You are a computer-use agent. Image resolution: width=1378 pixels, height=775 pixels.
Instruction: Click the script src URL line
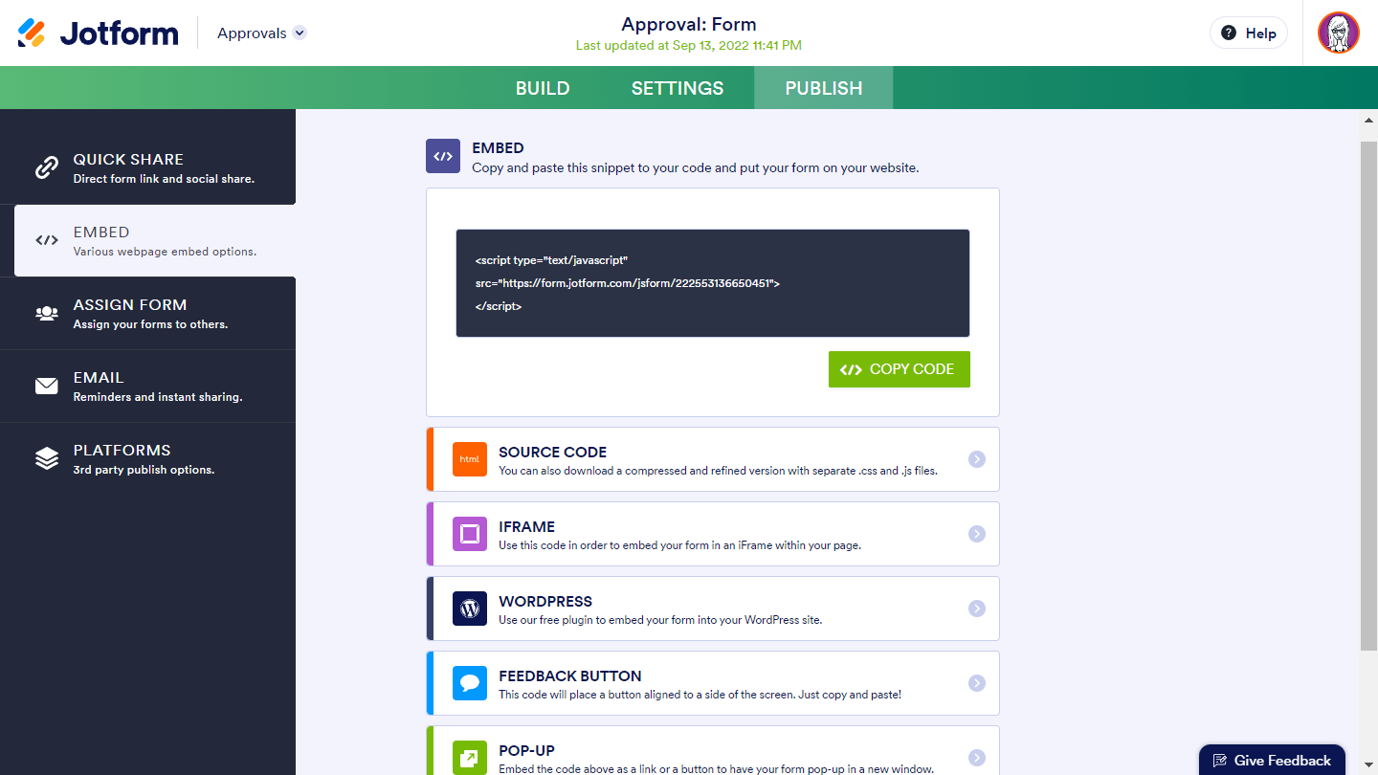[628, 283]
